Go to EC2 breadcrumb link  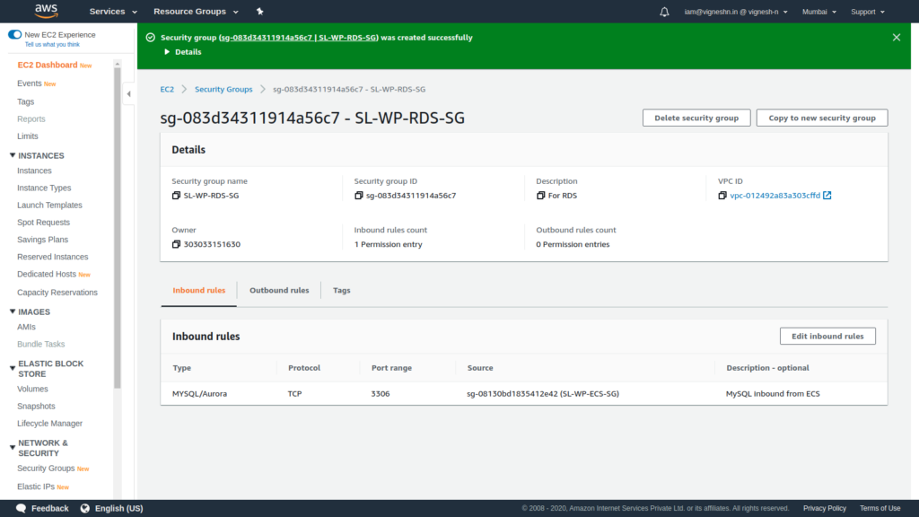(x=167, y=89)
